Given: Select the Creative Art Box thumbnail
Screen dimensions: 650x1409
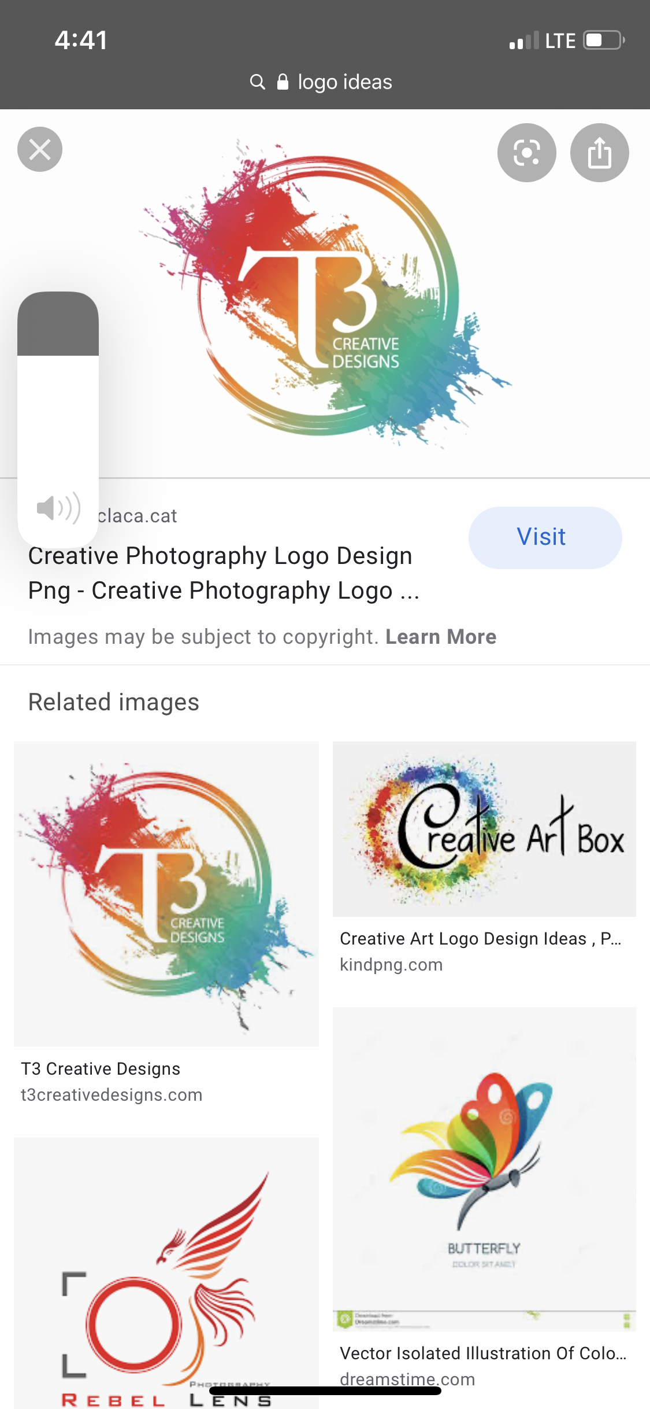Looking at the screenshot, I should [x=484, y=829].
